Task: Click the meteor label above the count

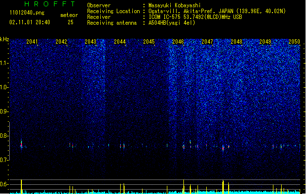Action: pos(69,15)
